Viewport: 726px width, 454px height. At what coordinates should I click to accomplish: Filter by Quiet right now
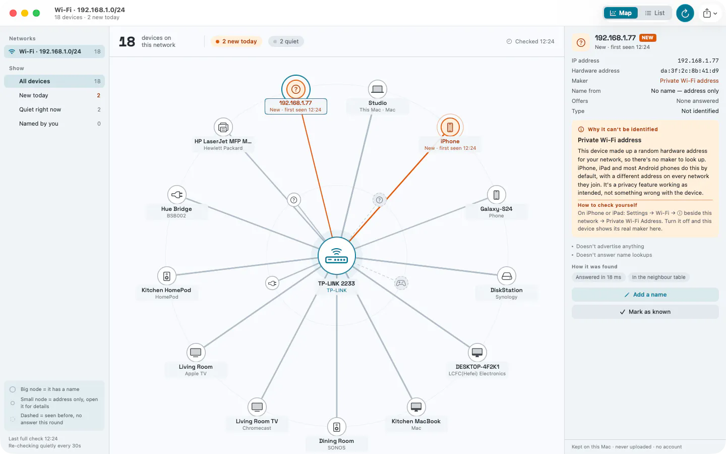54,109
